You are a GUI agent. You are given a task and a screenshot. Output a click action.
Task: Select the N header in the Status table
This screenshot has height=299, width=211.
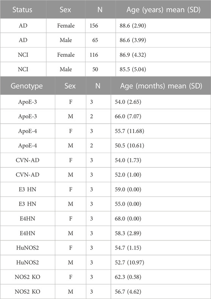click(x=100, y=9)
